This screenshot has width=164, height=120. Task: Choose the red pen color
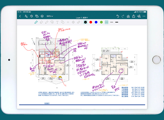point(91,22)
